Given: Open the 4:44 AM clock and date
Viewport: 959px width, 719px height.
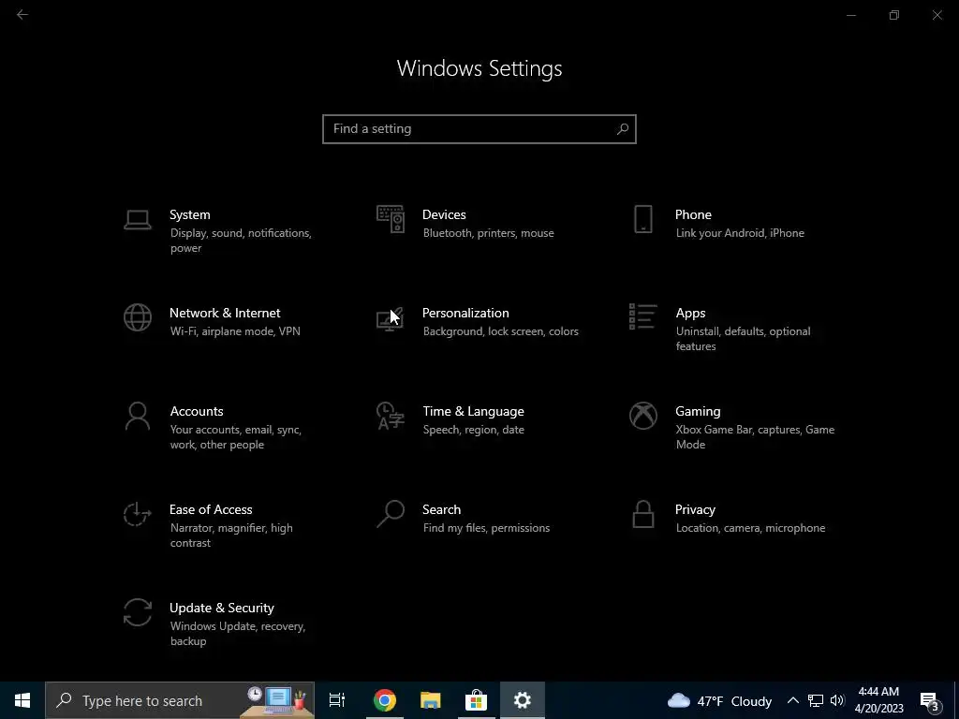Looking at the screenshot, I should pyautogui.click(x=878, y=700).
